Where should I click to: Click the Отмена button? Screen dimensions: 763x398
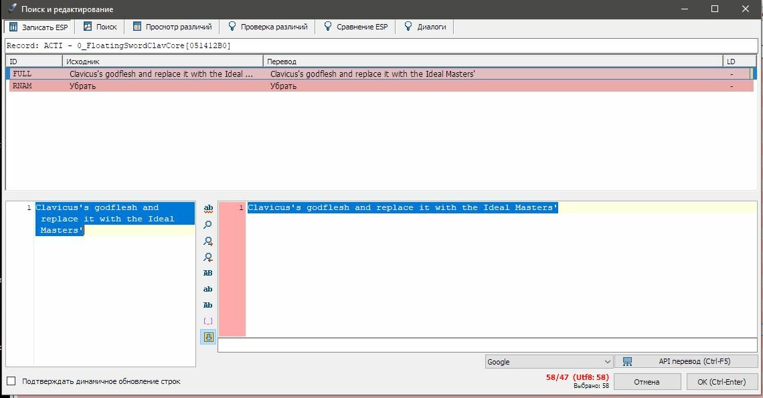tap(647, 382)
